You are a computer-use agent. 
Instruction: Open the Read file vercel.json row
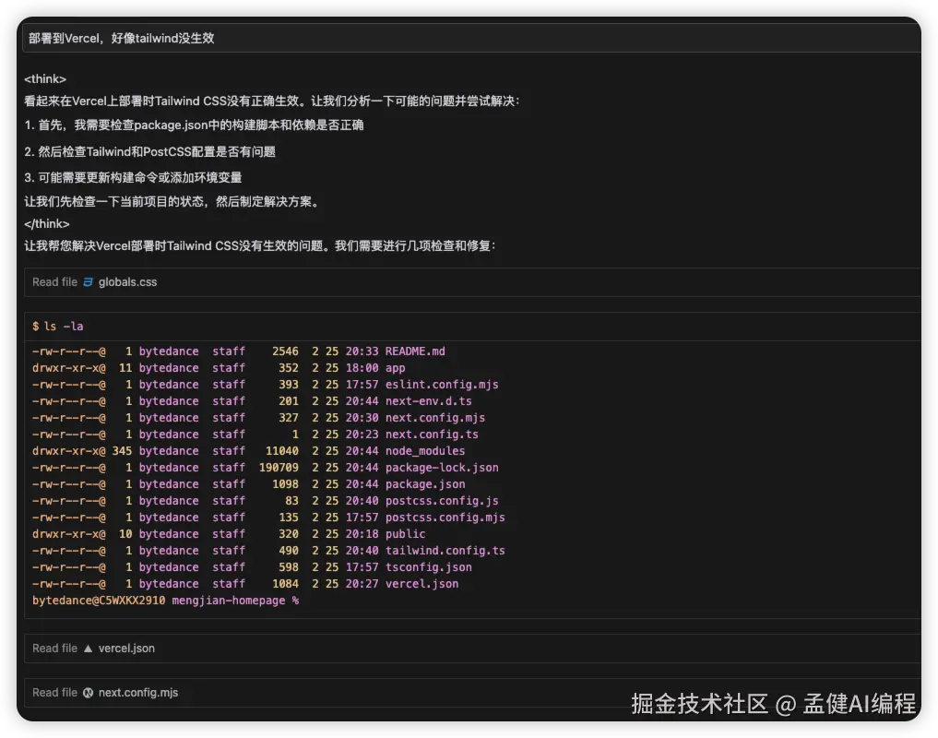[x=472, y=649]
